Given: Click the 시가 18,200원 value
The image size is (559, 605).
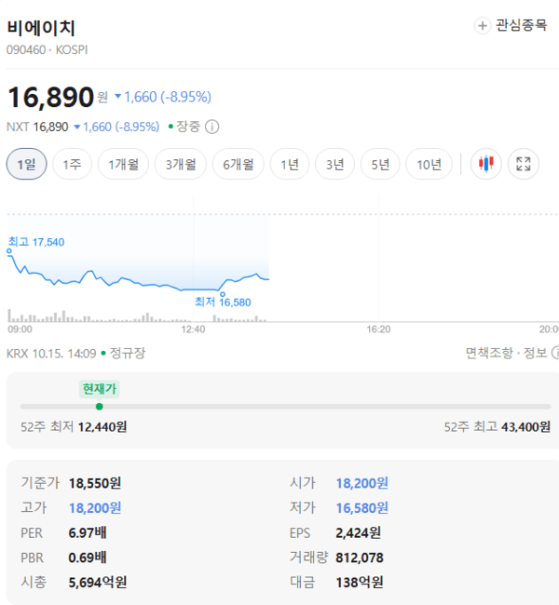Looking at the screenshot, I should tap(362, 483).
